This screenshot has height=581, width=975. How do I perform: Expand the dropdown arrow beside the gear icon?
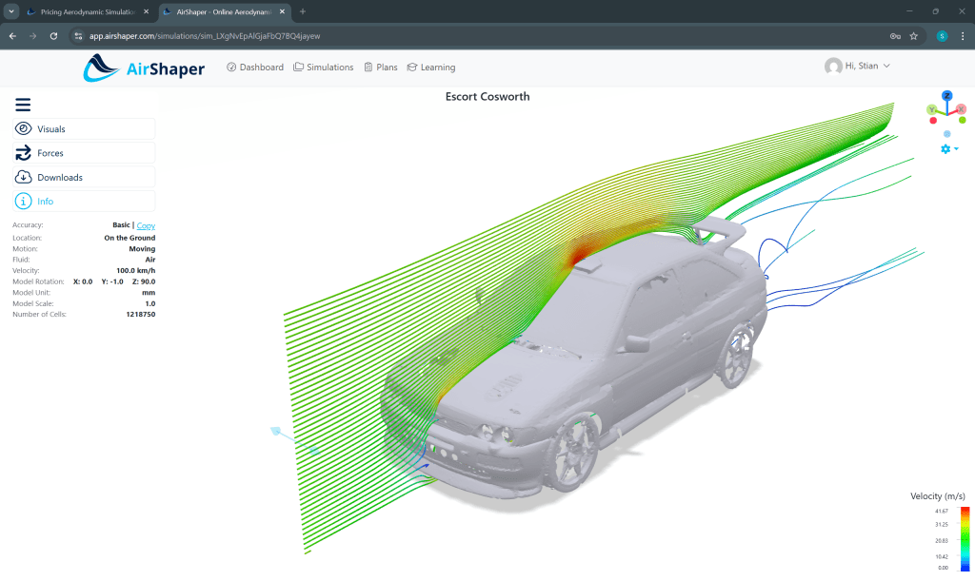(956, 149)
